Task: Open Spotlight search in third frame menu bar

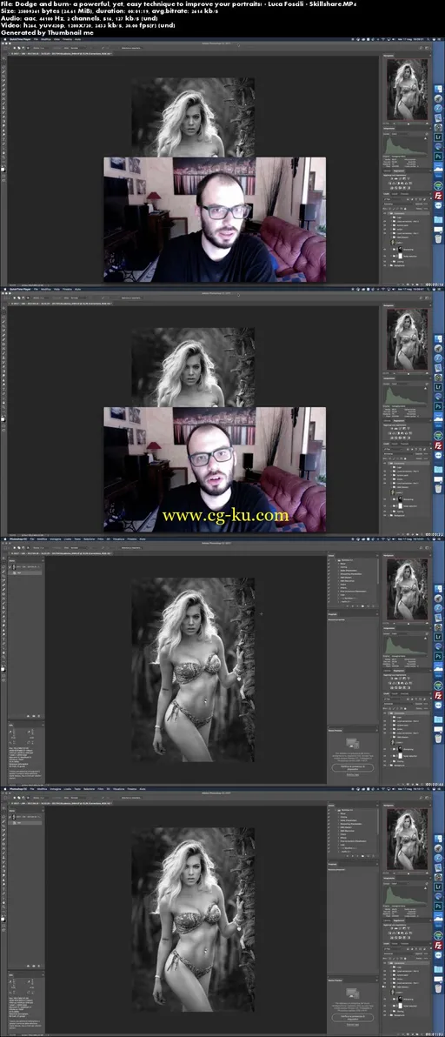Action: [428, 539]
